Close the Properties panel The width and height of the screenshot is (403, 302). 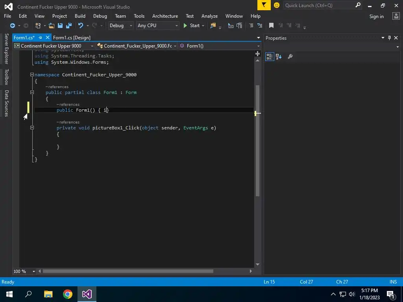coord(396,38)
